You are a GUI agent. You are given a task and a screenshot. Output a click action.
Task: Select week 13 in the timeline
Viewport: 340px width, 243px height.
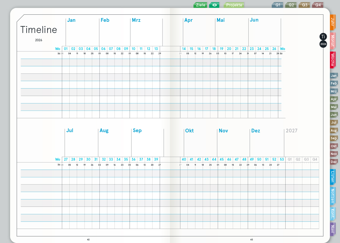[x=156, y=49]
